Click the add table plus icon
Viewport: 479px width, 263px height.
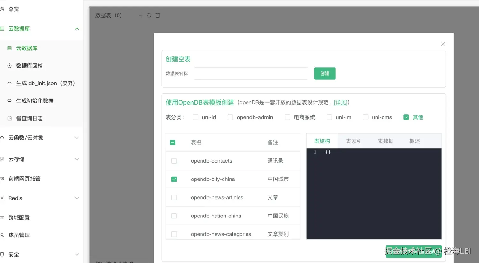click(x=141, y=15)
